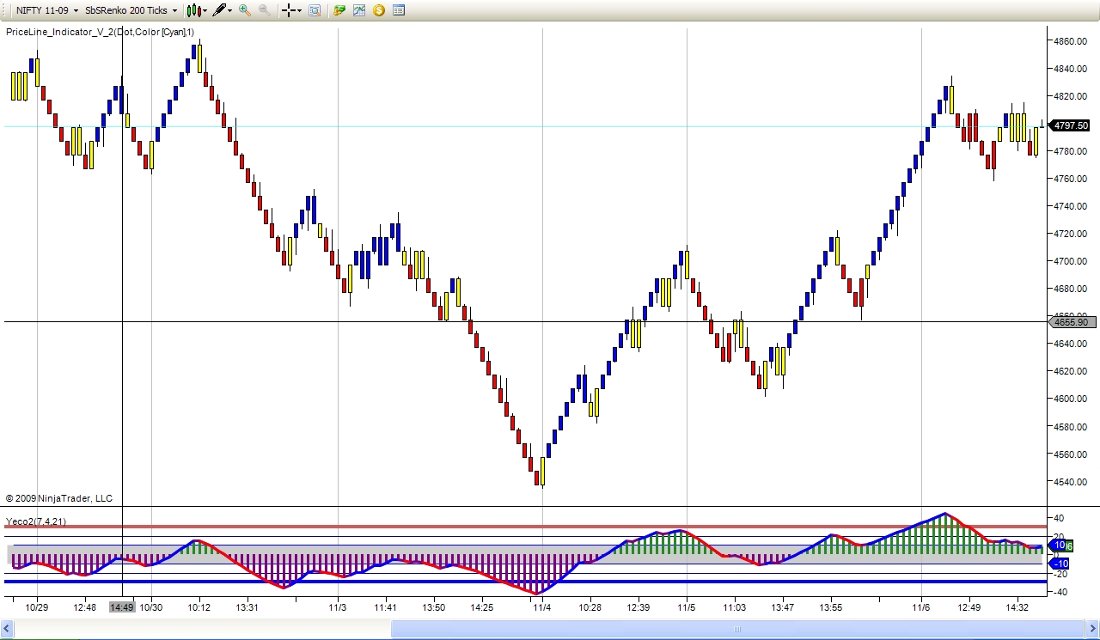
Task: Click the 13:55 time label
Action: 831,607
